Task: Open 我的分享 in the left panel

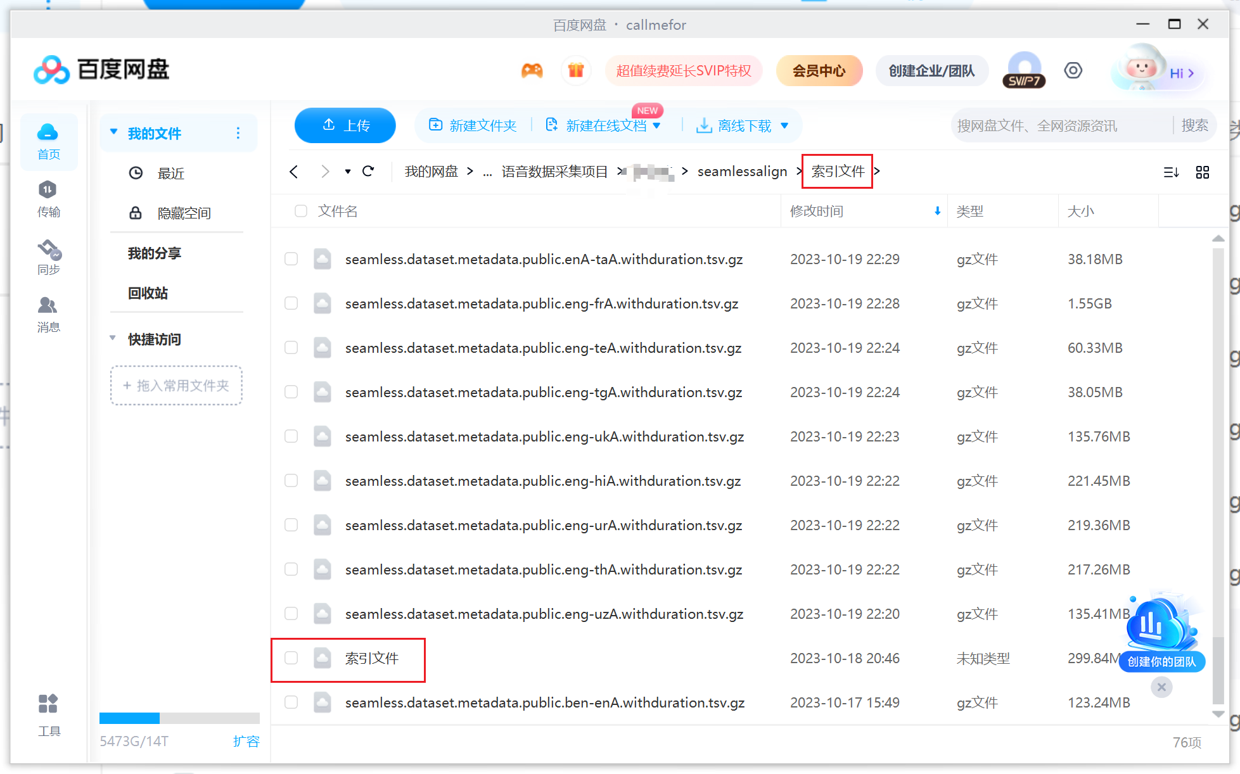Action: (155, 253)
